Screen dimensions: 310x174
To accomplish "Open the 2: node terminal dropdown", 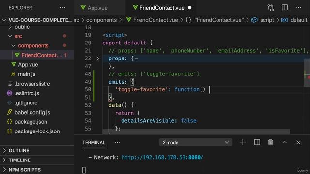I will tap(196, 142).
